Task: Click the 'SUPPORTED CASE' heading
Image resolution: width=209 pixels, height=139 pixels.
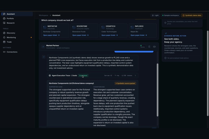Action: coord(55,87)
